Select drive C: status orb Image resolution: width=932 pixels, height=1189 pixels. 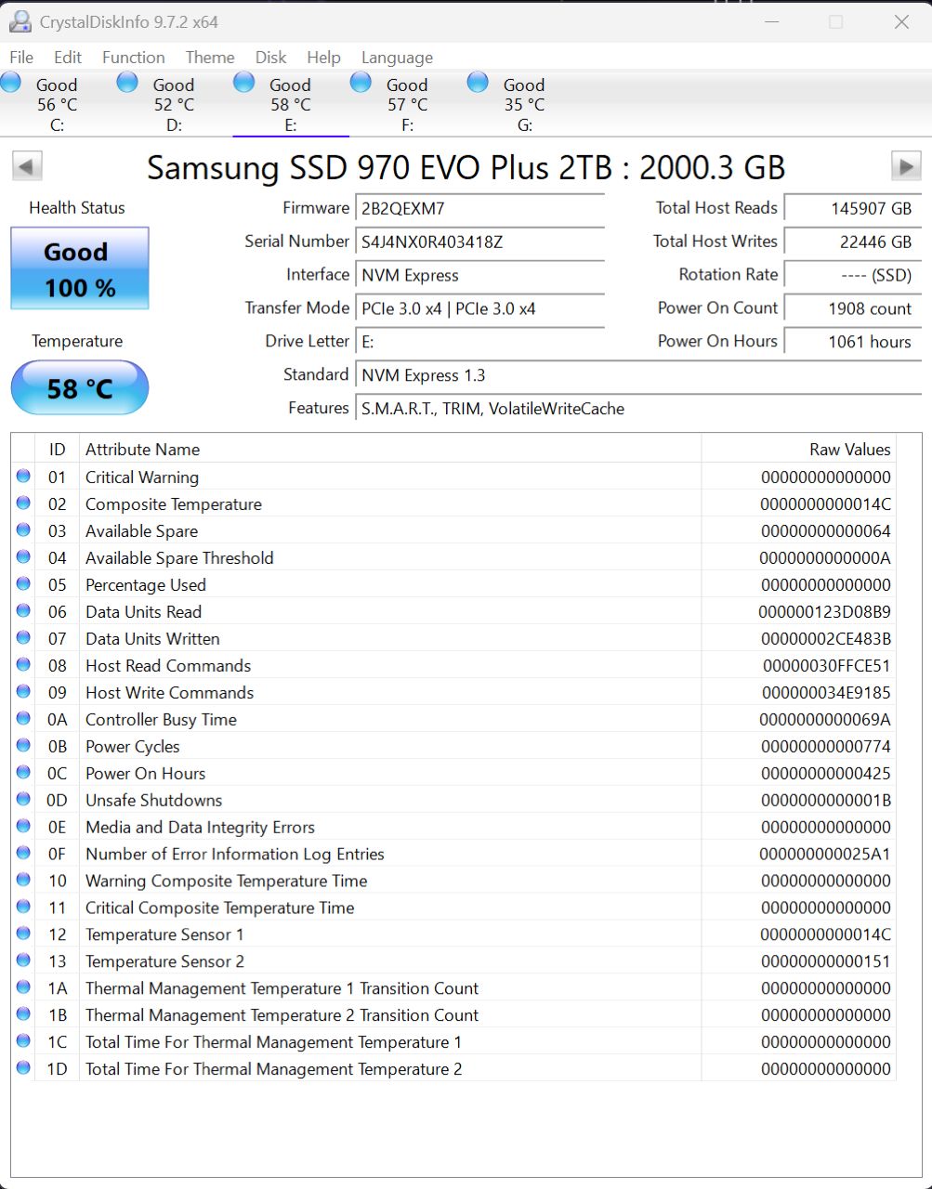click(12, 83)
